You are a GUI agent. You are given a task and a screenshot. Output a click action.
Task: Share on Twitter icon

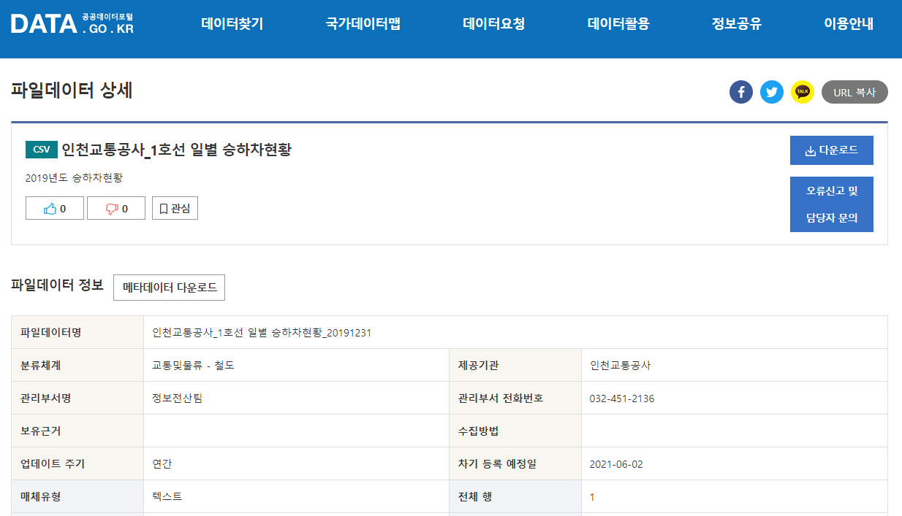(772, 92)
